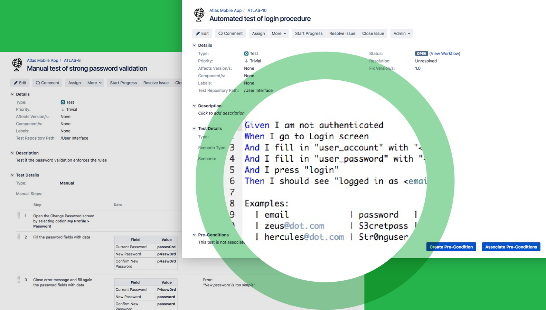Open the More dropdown in ATLAS-8 toolbar
The height and width of the screenshot is (310, 546).
tap(94, 83)
